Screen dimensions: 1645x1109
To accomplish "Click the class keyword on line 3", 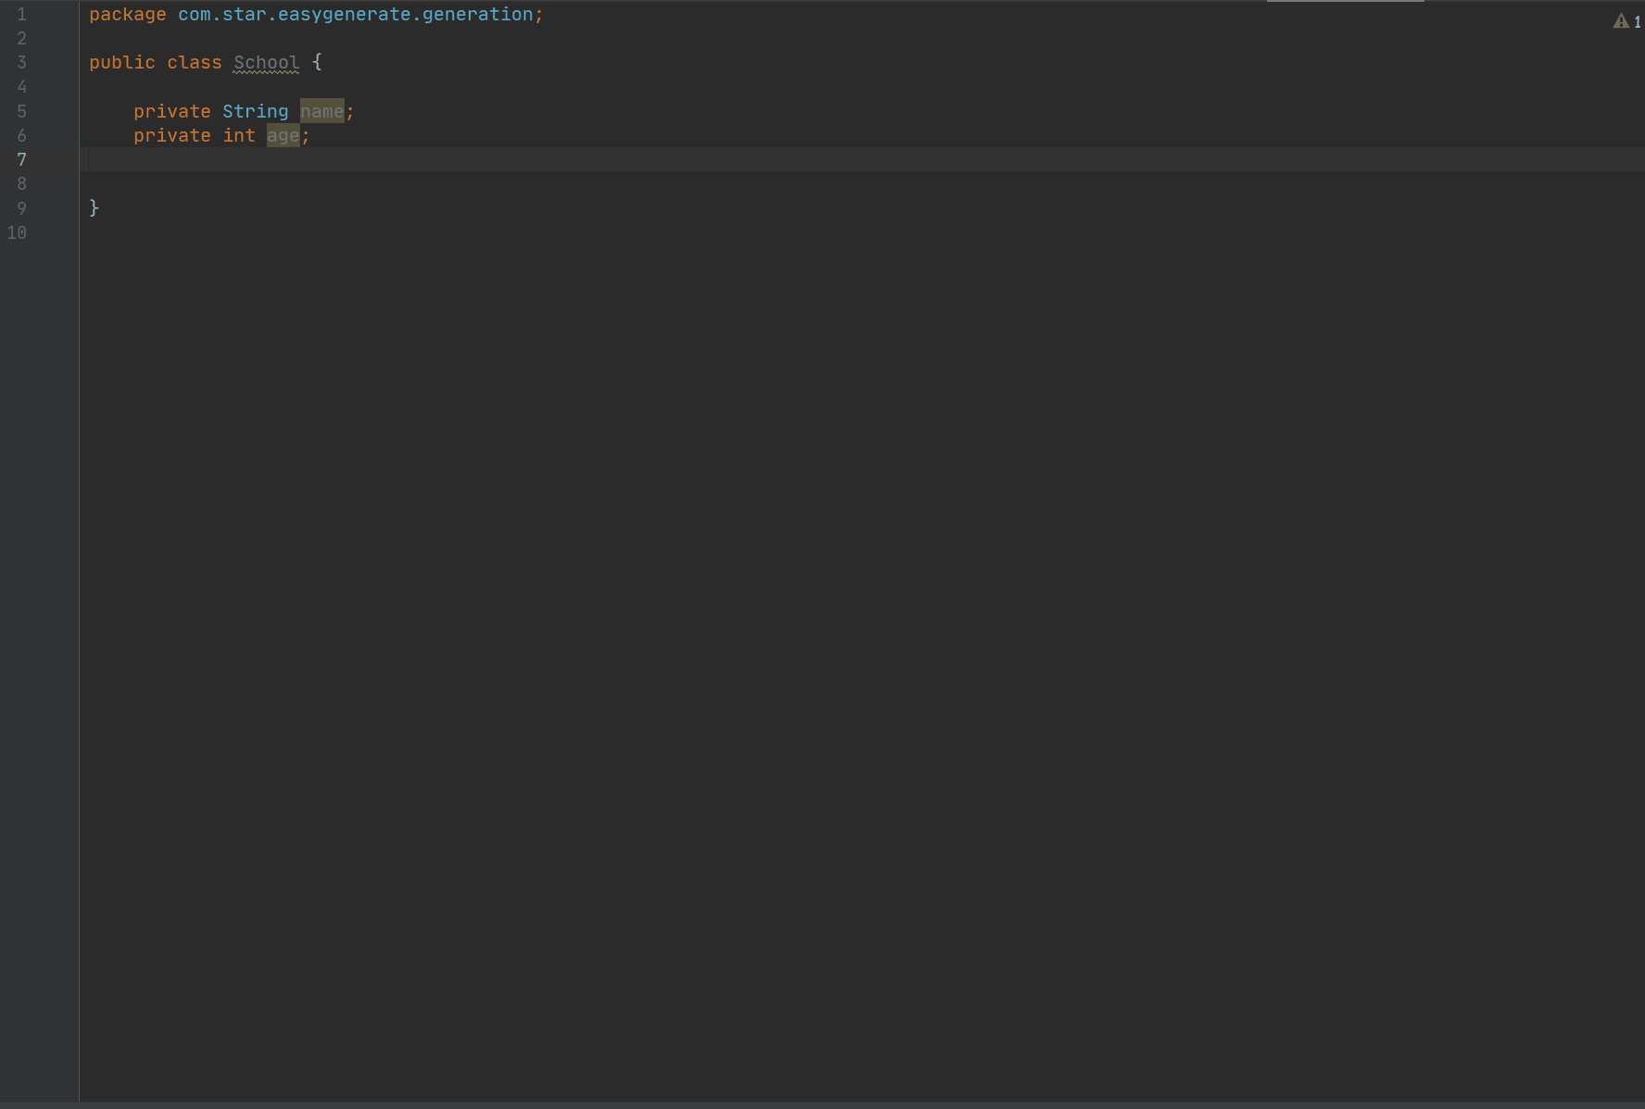I will [195, 63].
